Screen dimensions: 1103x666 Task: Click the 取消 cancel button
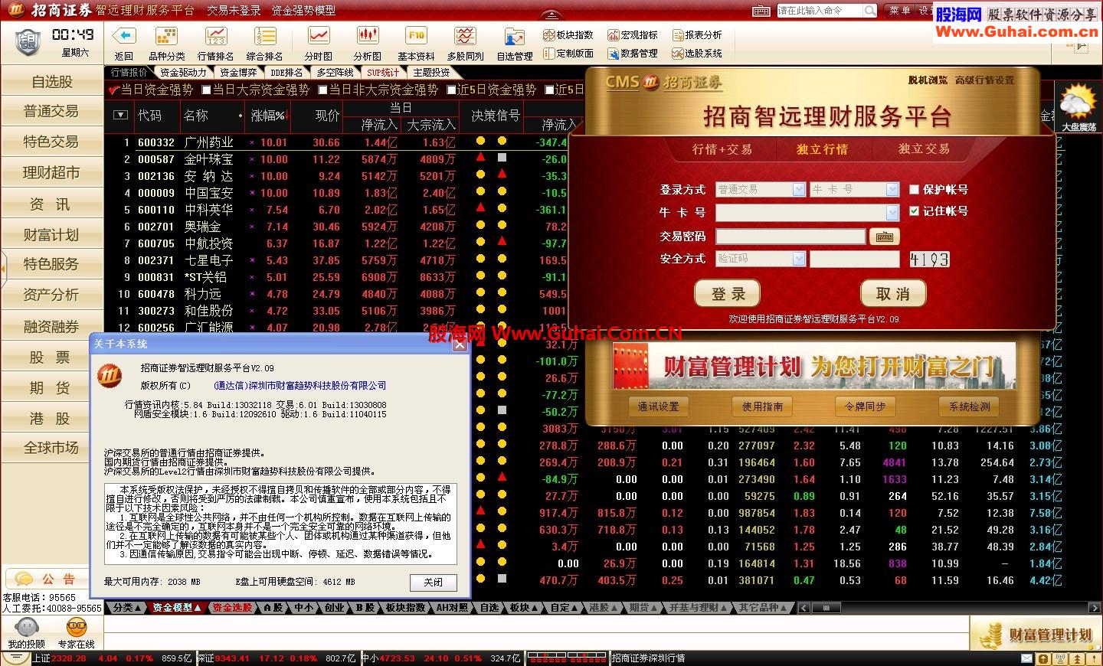(x=893, y=294)
